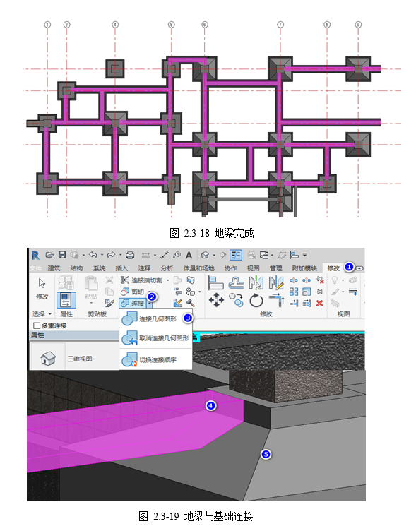Print using the printer icon
The image size is (416, 526).
coord(130,256)
